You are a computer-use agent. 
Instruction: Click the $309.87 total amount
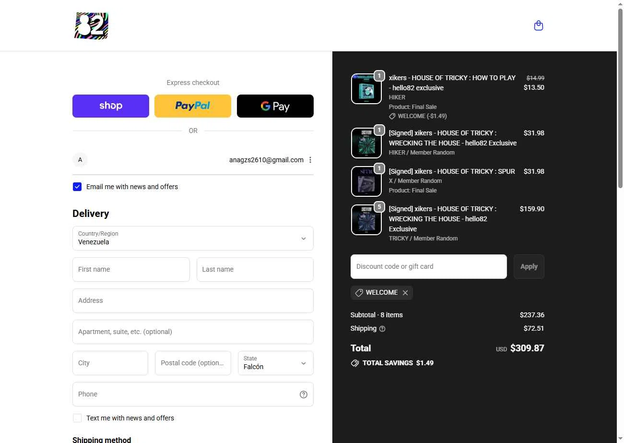click(x=527, y=348)
